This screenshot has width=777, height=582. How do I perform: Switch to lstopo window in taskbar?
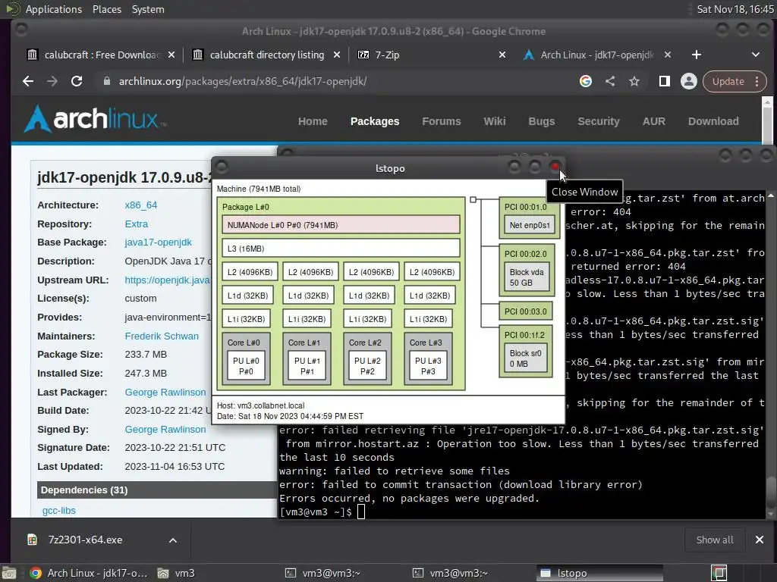click(x=599, y=573)
